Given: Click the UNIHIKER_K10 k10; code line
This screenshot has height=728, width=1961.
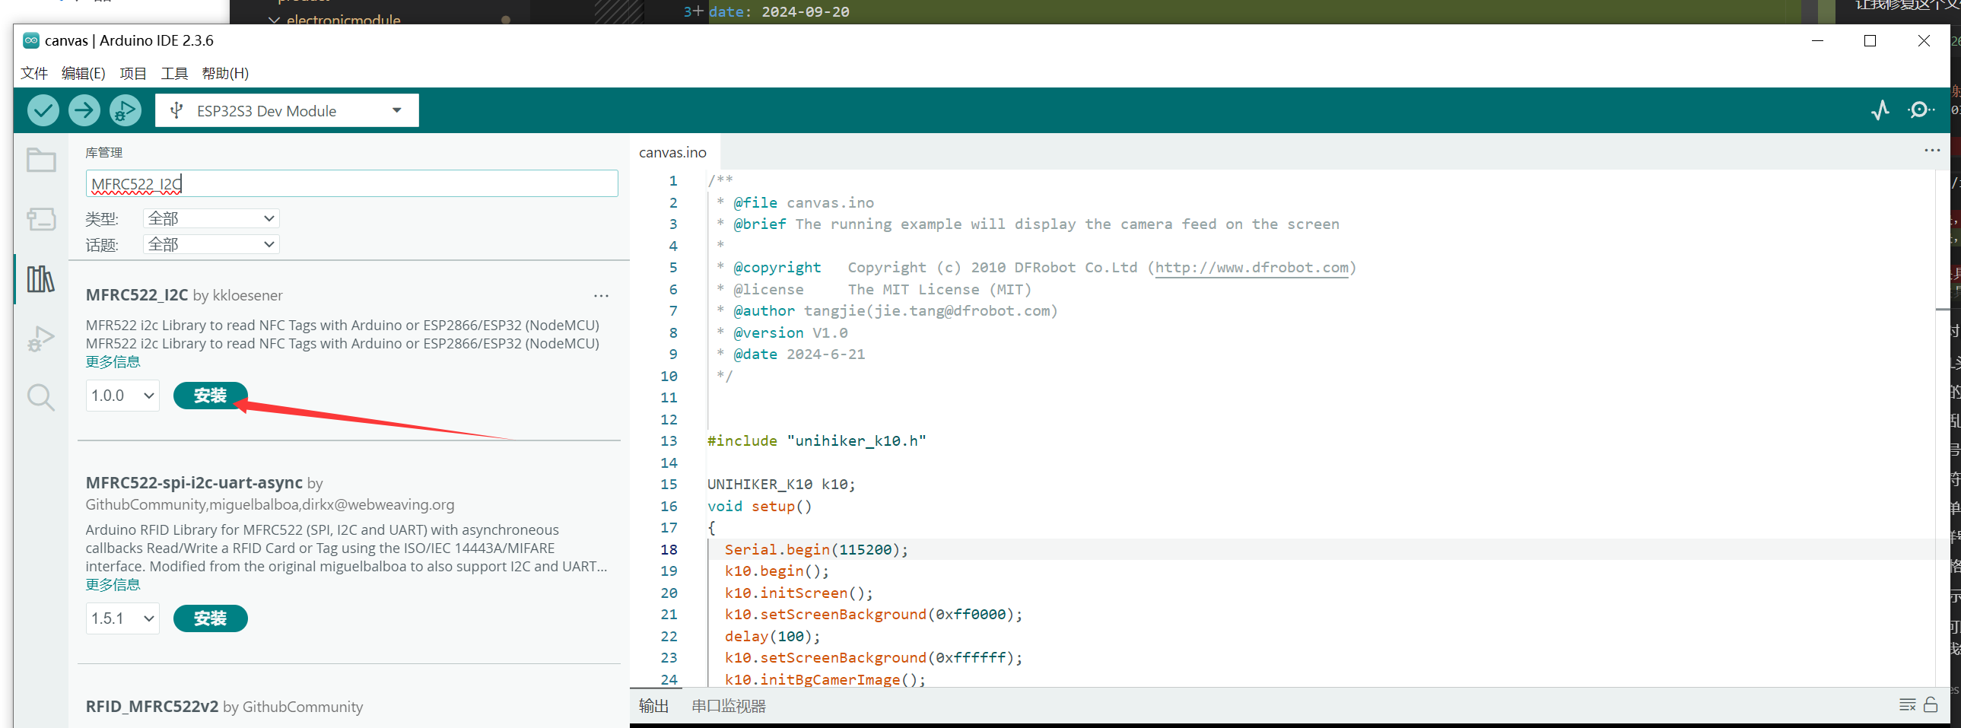Looking at the screenshot, I should pyautogui.click(x=782, y=485).
